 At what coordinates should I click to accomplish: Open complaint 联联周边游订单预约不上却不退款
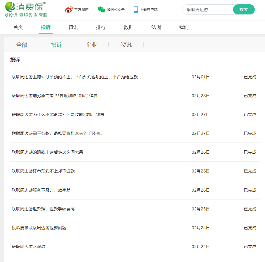pyautogui.click(x=43, y=171)
